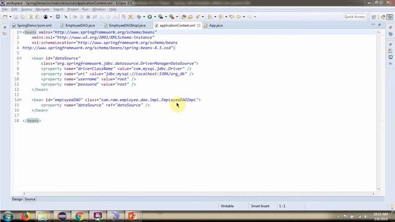Switch to App.java editor tab
This screenshot has height=222, width=395.
[214, 25]
